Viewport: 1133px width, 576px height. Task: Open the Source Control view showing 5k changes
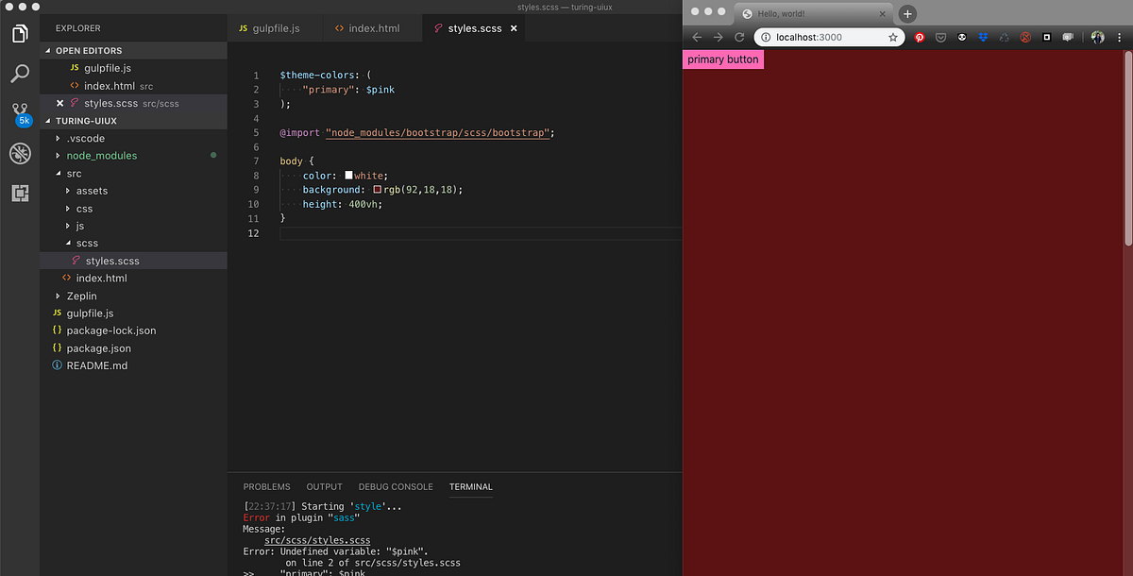coord(20,112)
